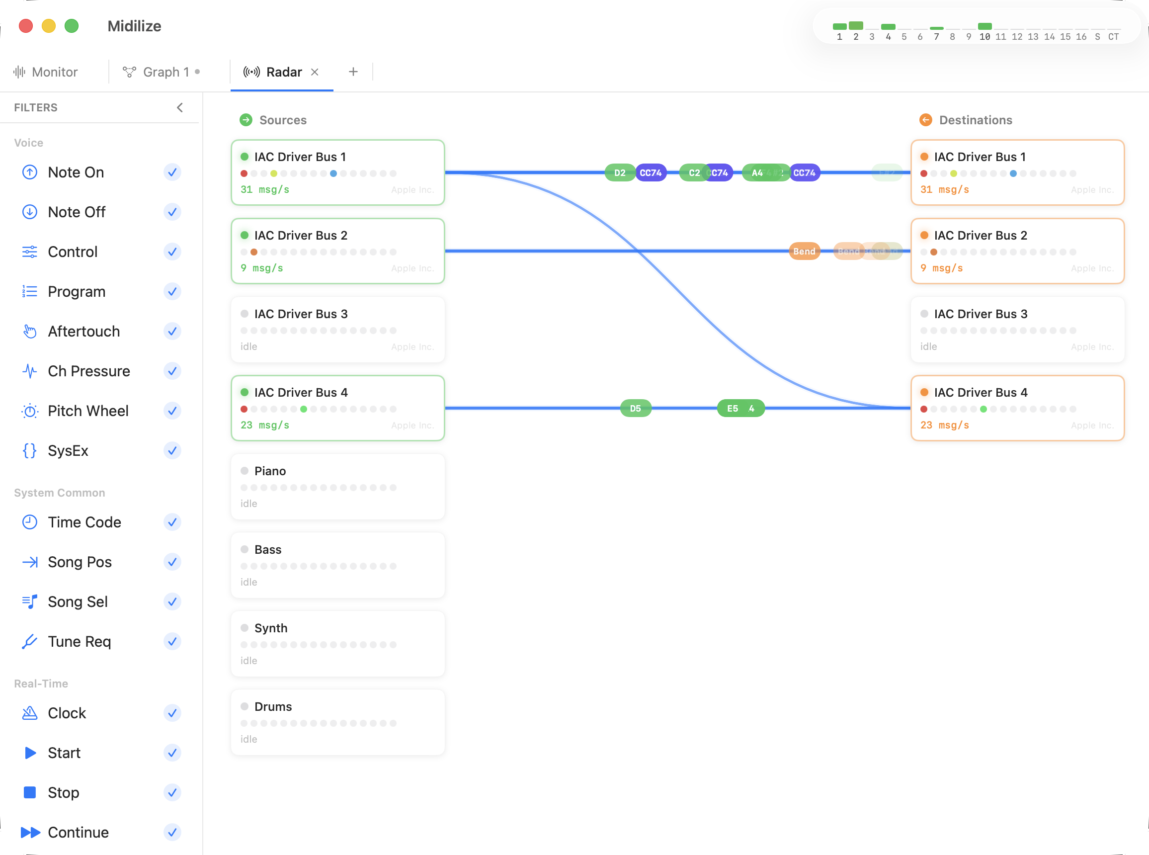Click the green status dot on IAC Driver Bus 1
This screenshot has width=1149, height=855.
click(244, 156)
